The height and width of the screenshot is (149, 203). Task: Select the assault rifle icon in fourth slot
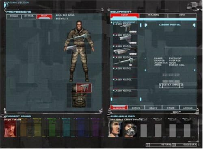click(125, 62)
